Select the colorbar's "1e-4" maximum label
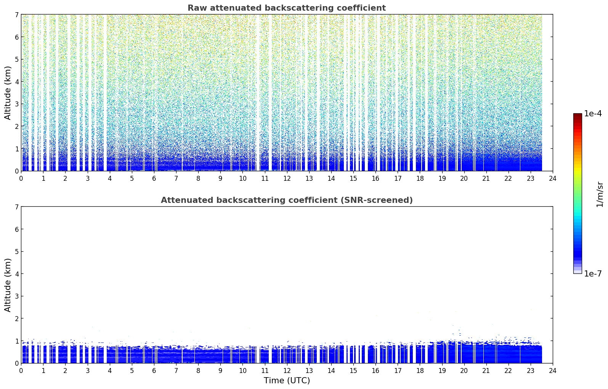 point(593,114)
